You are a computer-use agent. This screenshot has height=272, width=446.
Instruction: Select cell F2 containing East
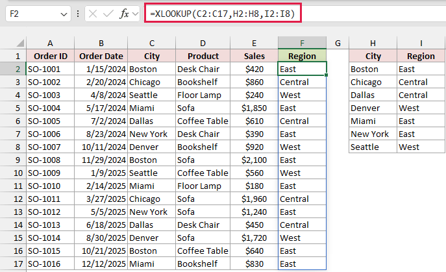pos(302,69)
